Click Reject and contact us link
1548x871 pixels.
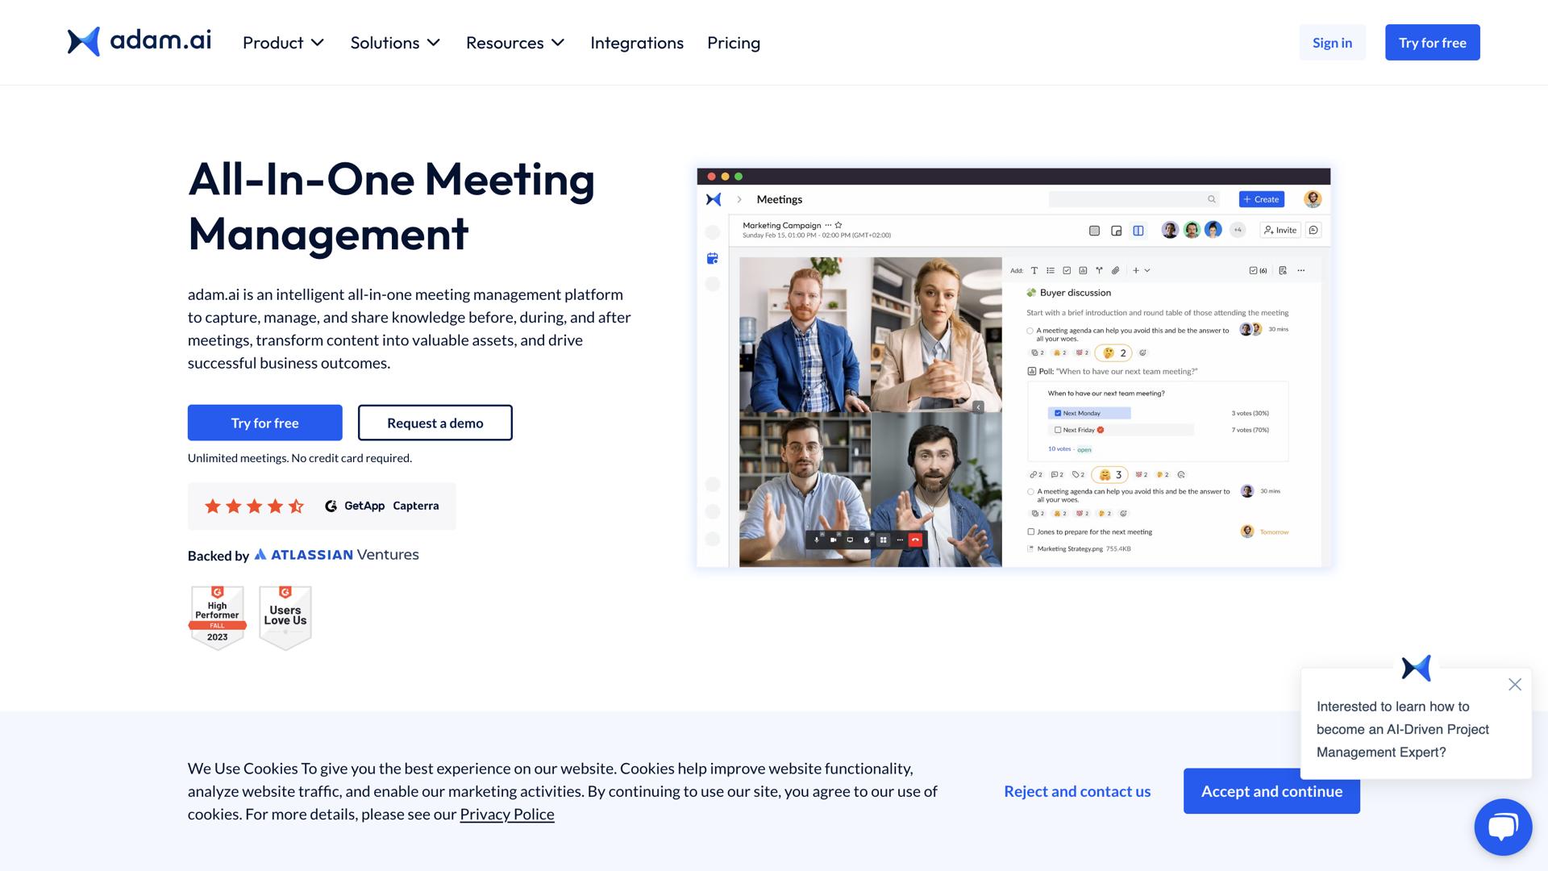pos(1077,792)
